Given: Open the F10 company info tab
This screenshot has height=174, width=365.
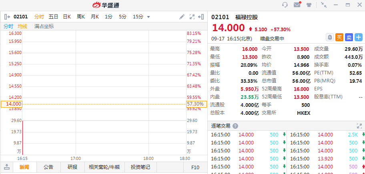Looking at the screenshot, I should coord(195,167).
